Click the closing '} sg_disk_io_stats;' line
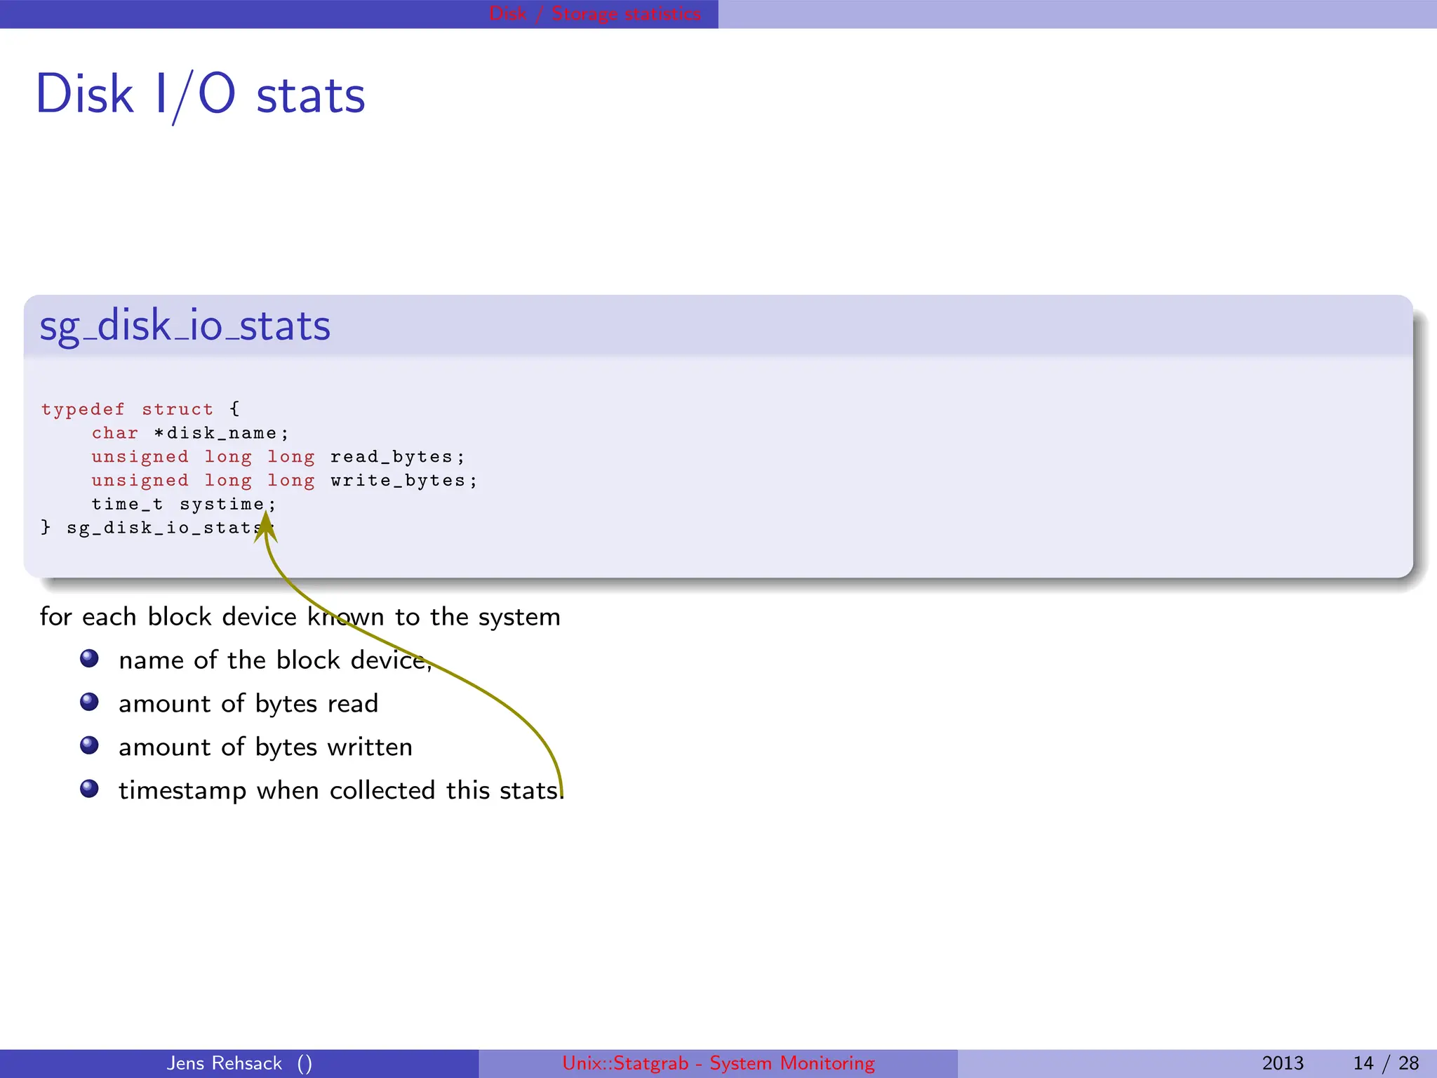 [x=157, y=528]
